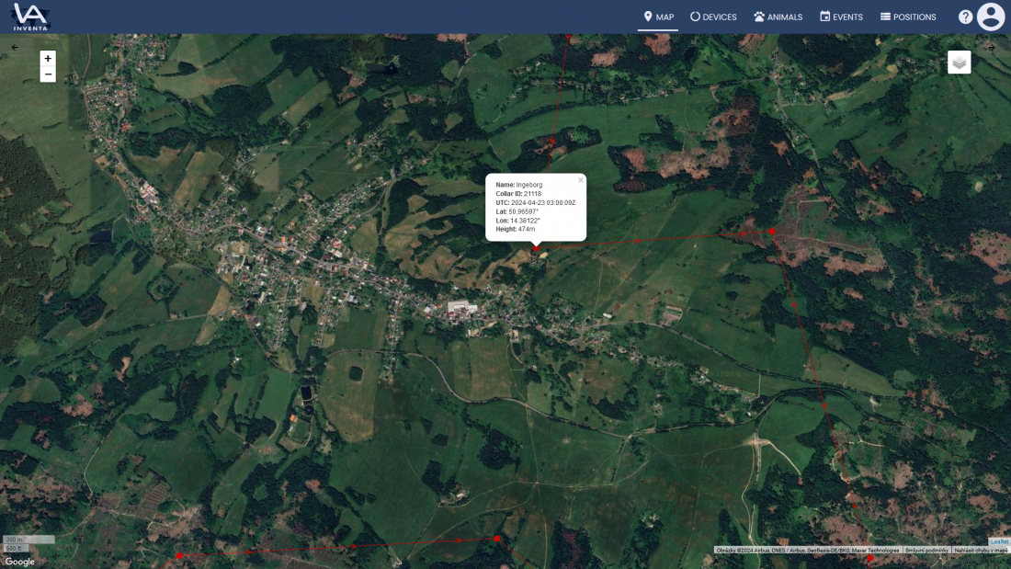Close the Ingeborg position popup
The image size is (1011, 569).
[581, 179]
